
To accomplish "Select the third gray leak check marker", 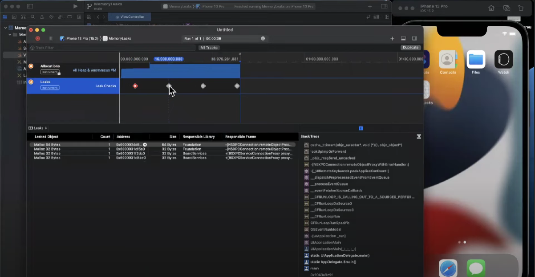I will 203,86.
